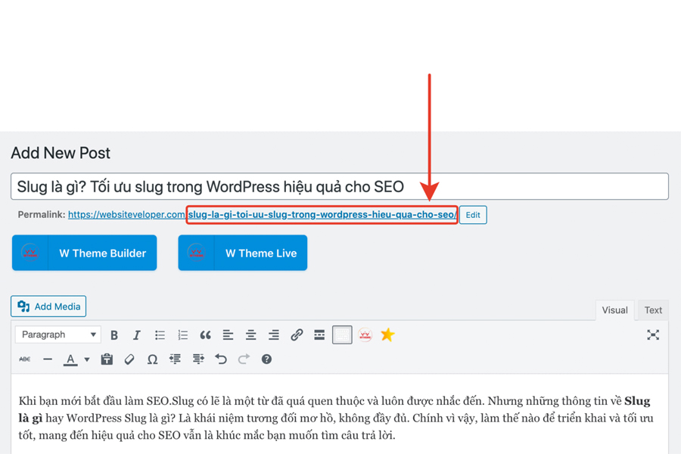
Task: Insert a bulleted list
Action: 160,335
